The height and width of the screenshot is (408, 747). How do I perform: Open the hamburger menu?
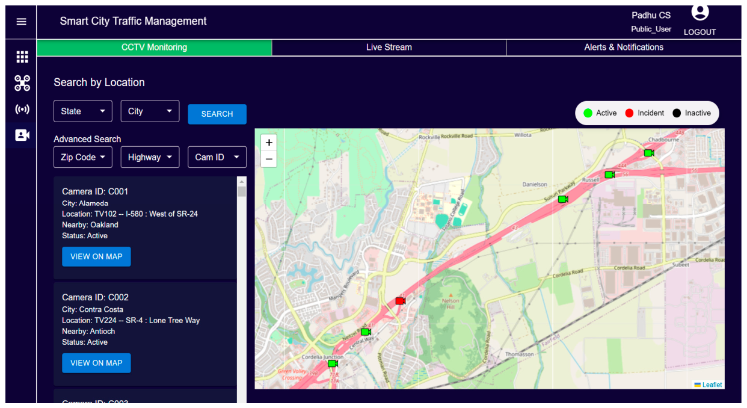coord(22,22)
